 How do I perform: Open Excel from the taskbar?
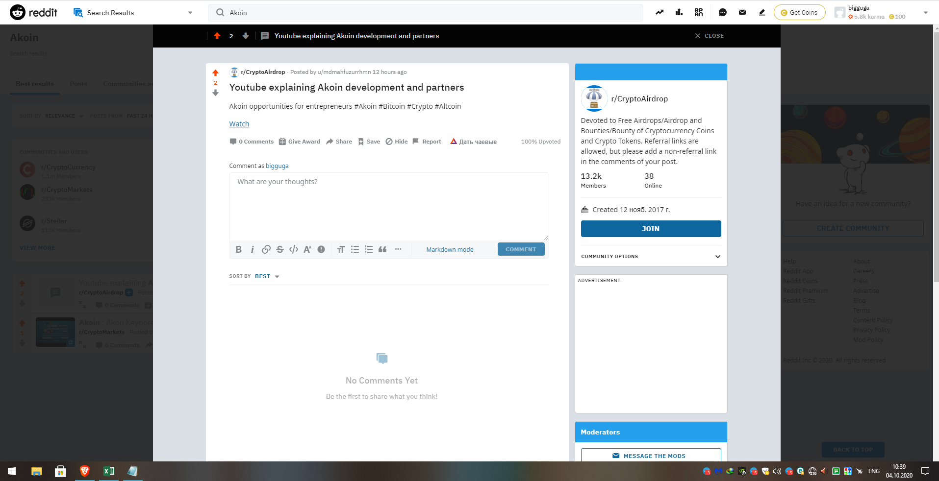[x=108, y=471]
